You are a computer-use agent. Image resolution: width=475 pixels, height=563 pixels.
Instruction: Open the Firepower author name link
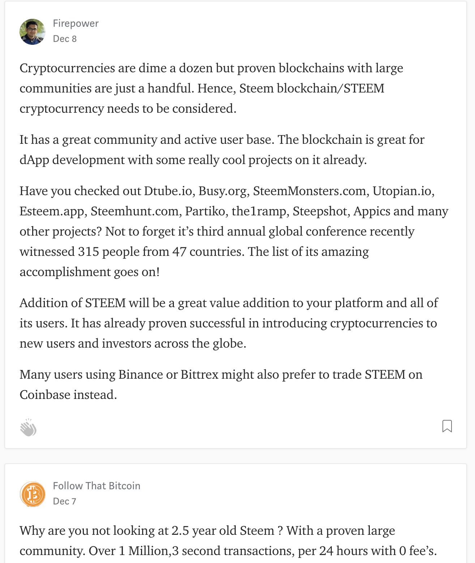tap(76, 23)
